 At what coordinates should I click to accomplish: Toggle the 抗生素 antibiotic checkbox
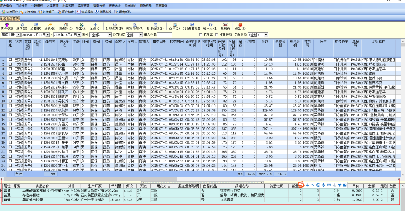pyautogui.click(x=201, y=34)
